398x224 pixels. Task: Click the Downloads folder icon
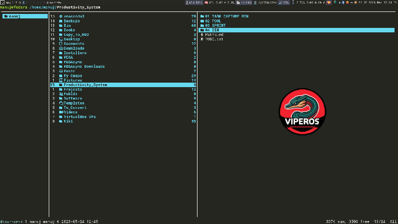click(x=61, y=48)
